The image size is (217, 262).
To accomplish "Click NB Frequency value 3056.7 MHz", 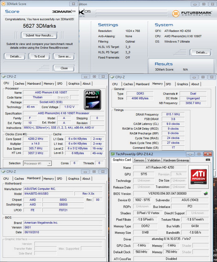I will point(193,103).
